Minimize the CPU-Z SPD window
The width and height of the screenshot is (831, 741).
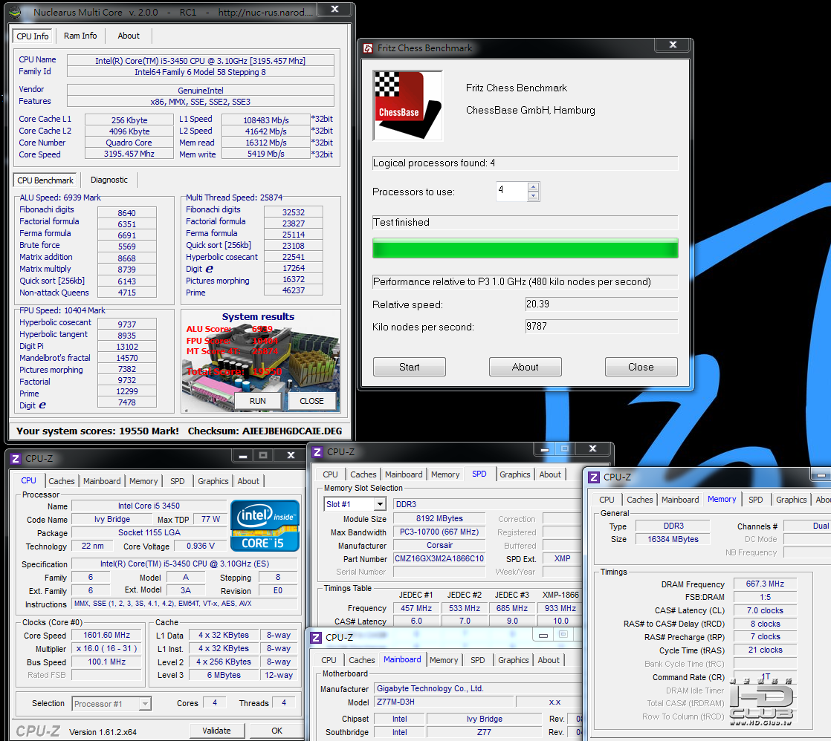click(x=544, y=449)
